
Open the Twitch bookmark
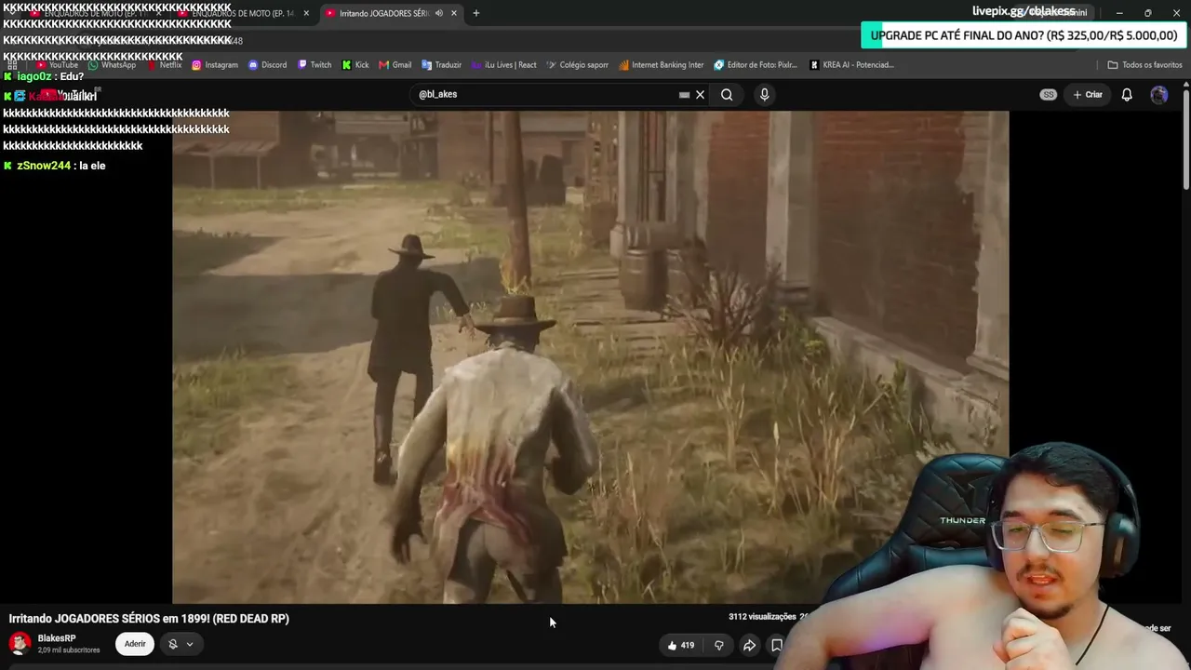pyautogui.click(x=314, y=65)
